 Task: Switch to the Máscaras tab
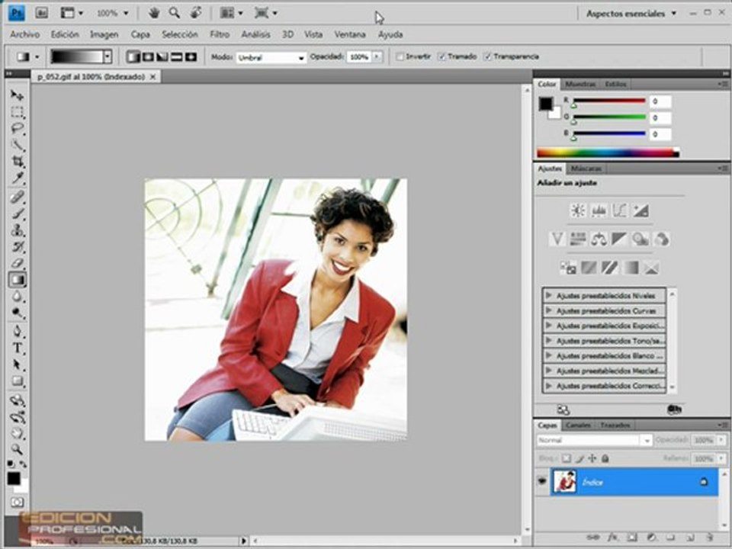point(586,168)
